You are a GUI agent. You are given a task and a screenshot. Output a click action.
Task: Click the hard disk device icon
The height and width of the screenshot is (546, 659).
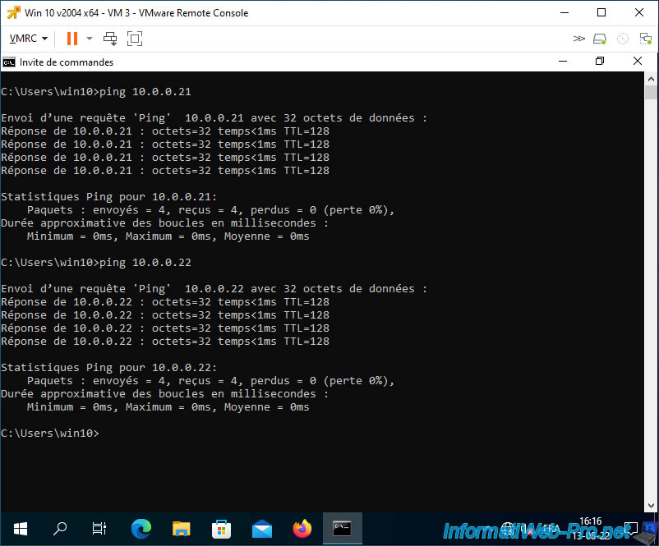click(600, 39)
